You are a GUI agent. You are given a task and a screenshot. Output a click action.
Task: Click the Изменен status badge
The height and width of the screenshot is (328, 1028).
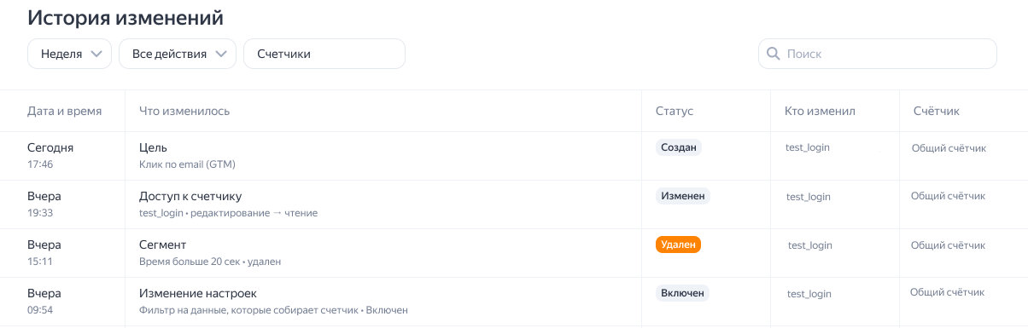(683, 196)
